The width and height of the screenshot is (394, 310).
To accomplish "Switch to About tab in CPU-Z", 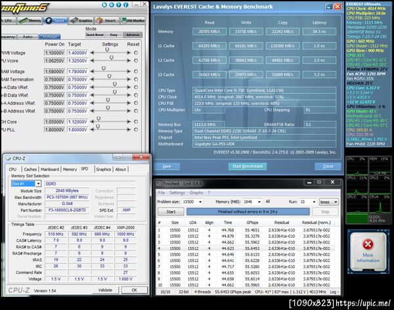I will 120,169.
